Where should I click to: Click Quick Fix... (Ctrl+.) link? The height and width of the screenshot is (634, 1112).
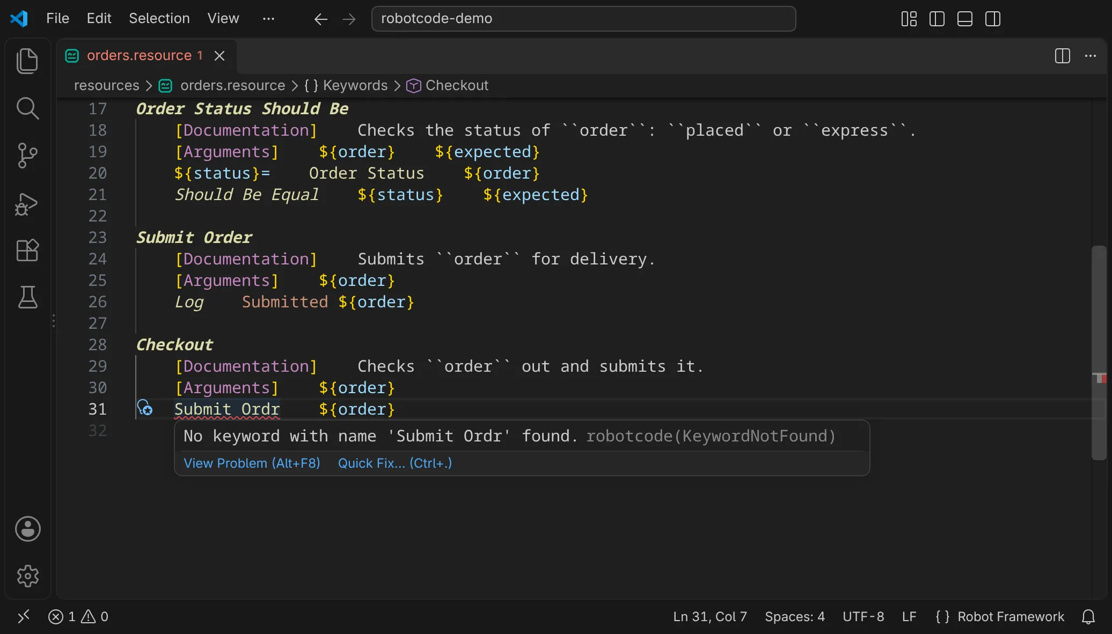[395, 463]
